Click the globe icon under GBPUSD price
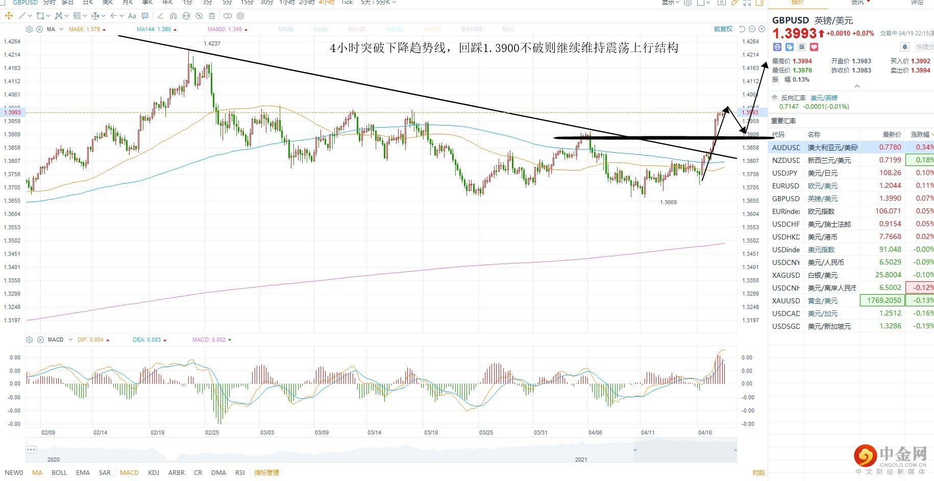The image size is (934, 481). [x=777, y=47]
